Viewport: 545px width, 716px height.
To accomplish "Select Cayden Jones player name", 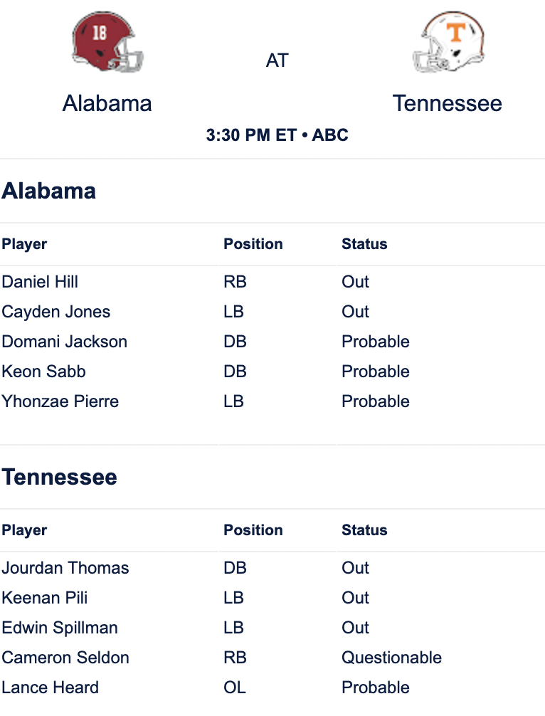I will [x=56, y=312].
